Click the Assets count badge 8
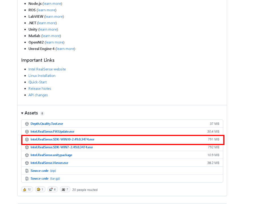Viewport: 263px width, 204px height. point(42,114)
